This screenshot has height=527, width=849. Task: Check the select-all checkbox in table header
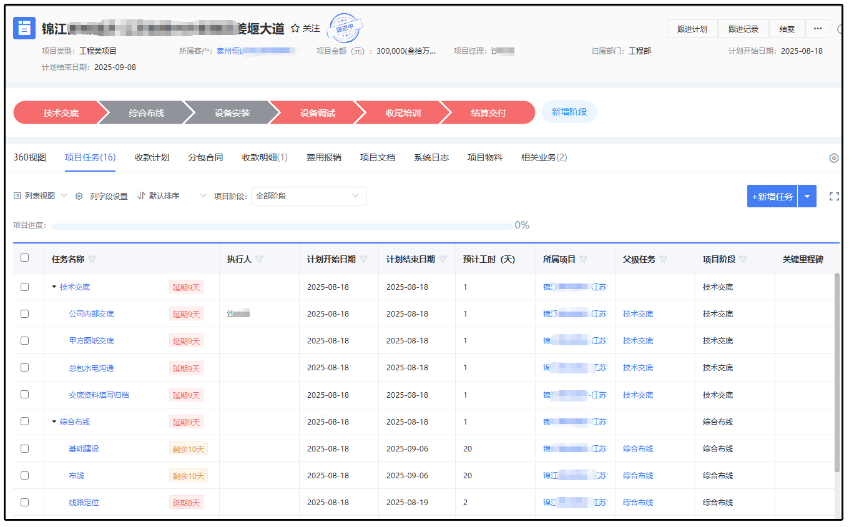click(24, 258)
